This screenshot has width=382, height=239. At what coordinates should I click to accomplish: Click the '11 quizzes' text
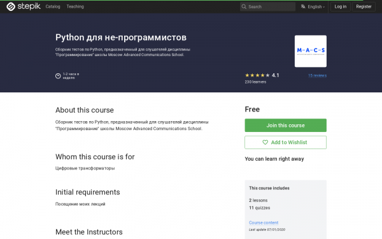pos(260,208)
